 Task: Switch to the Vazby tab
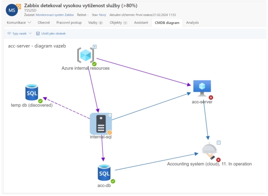point(95,22)
